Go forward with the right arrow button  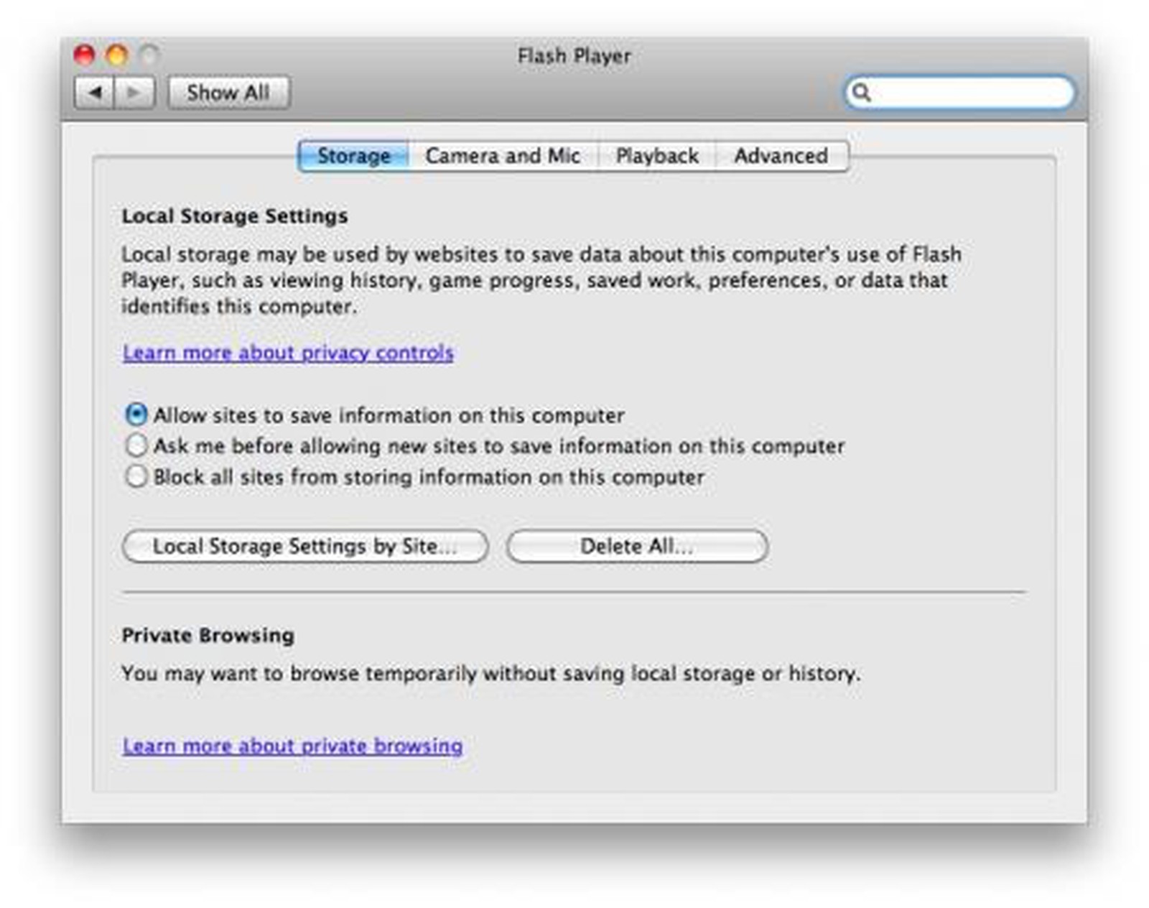point(134,93)
